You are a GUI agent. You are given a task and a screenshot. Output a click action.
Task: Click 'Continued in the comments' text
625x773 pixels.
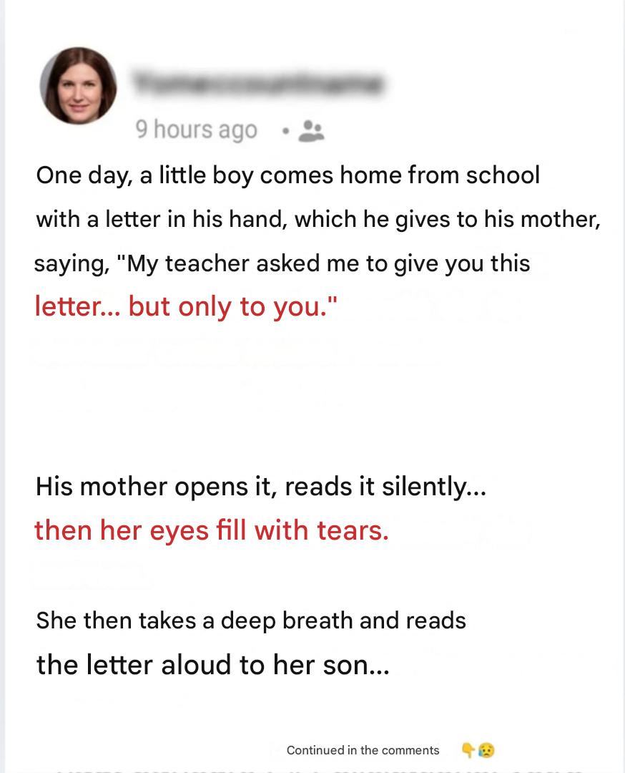pyautogui.click(x=363, y=750)
